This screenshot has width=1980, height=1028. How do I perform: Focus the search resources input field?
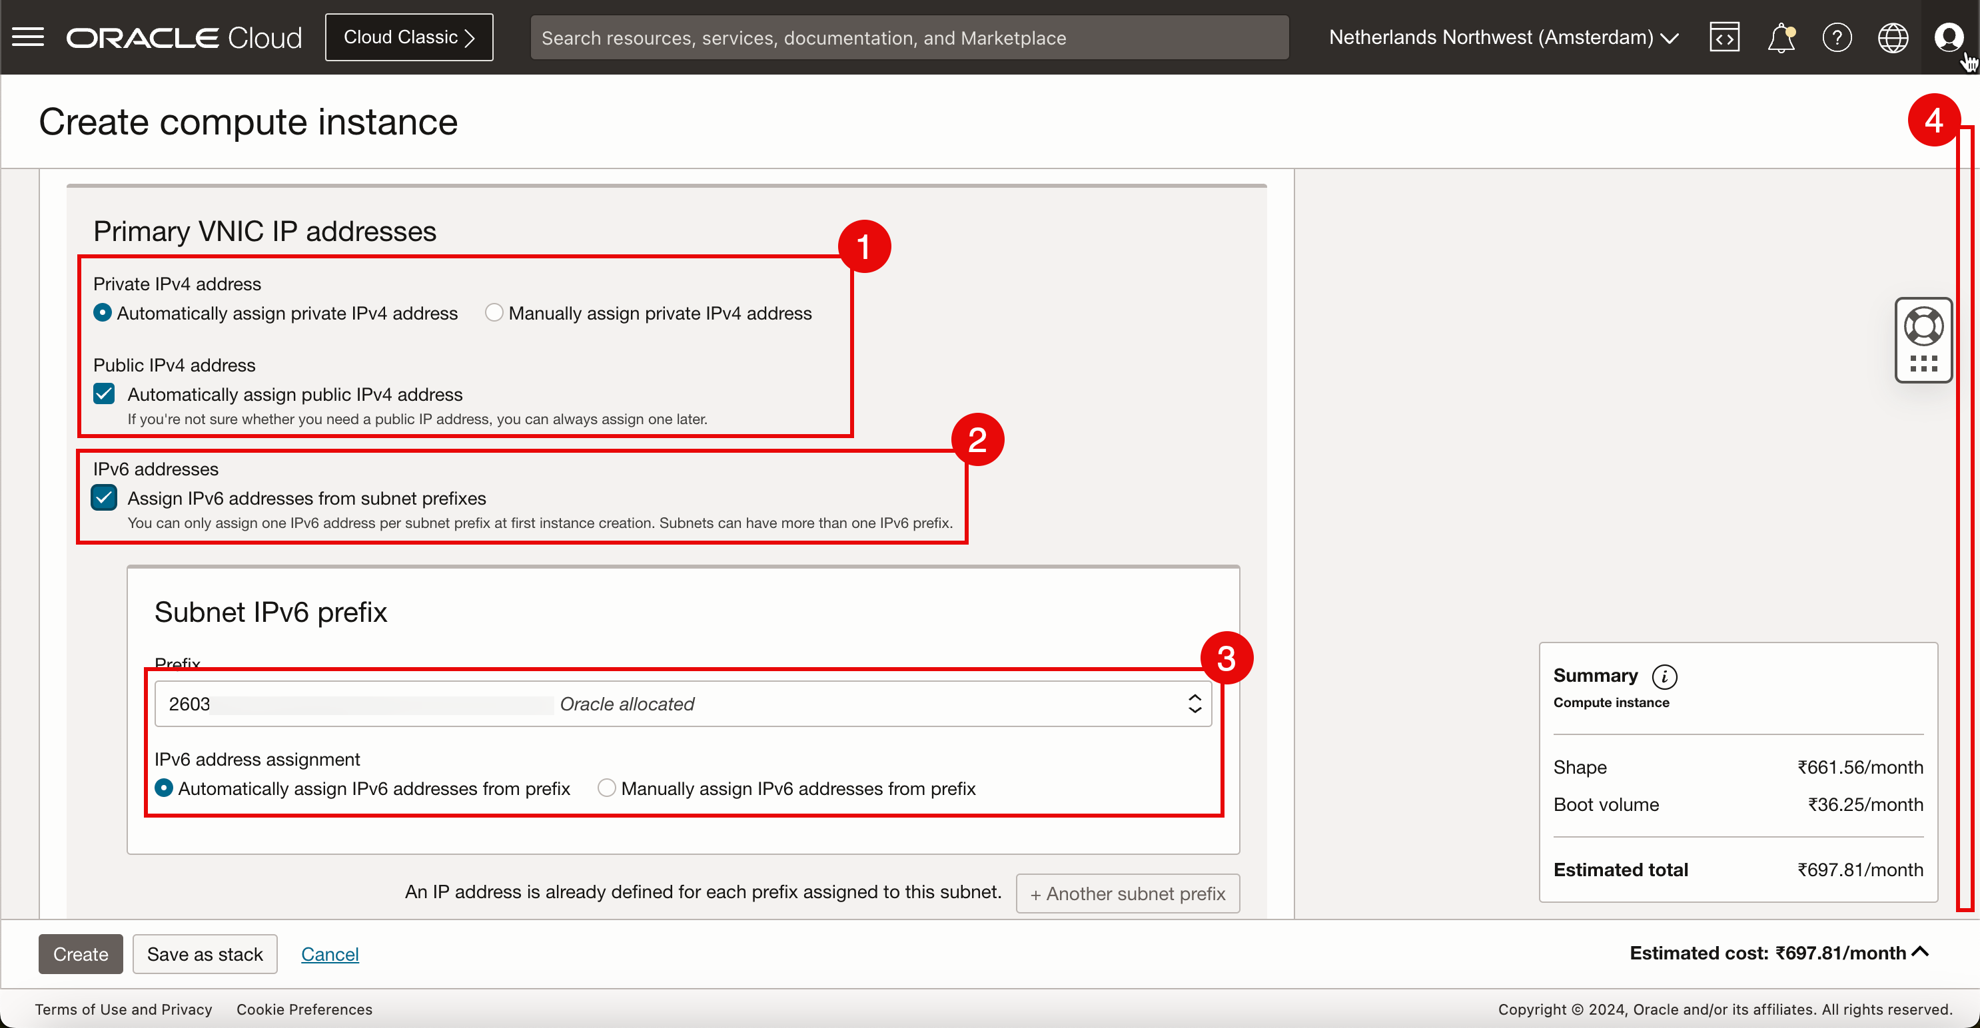coord(909,38)
